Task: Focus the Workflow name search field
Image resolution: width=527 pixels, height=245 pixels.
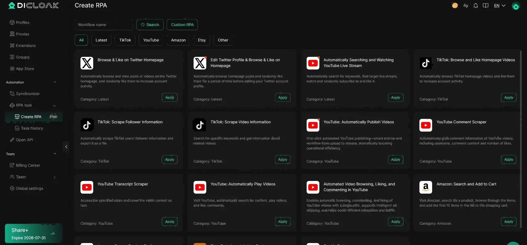Action: (x=104, y=25)
